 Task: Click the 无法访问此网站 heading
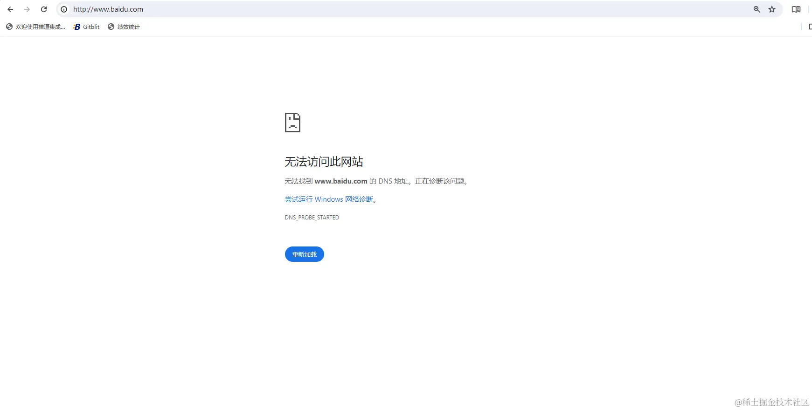(324, 162)
